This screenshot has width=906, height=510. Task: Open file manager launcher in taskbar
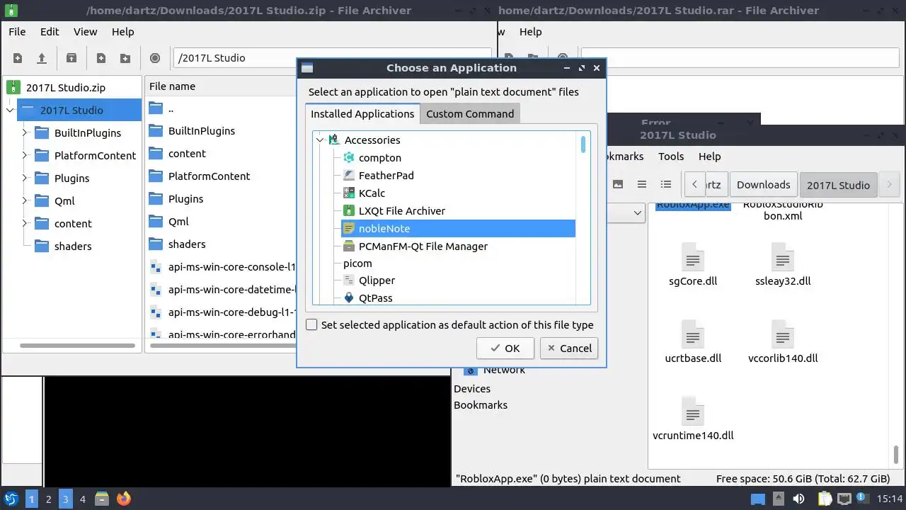pyautogui.click(x=102, y=499)
